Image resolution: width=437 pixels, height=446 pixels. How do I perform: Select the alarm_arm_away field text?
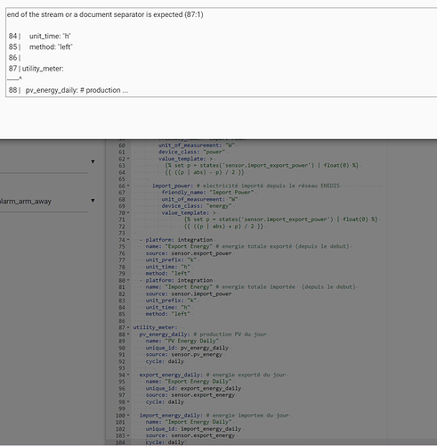pyautogui.click(x=26, y=202)
